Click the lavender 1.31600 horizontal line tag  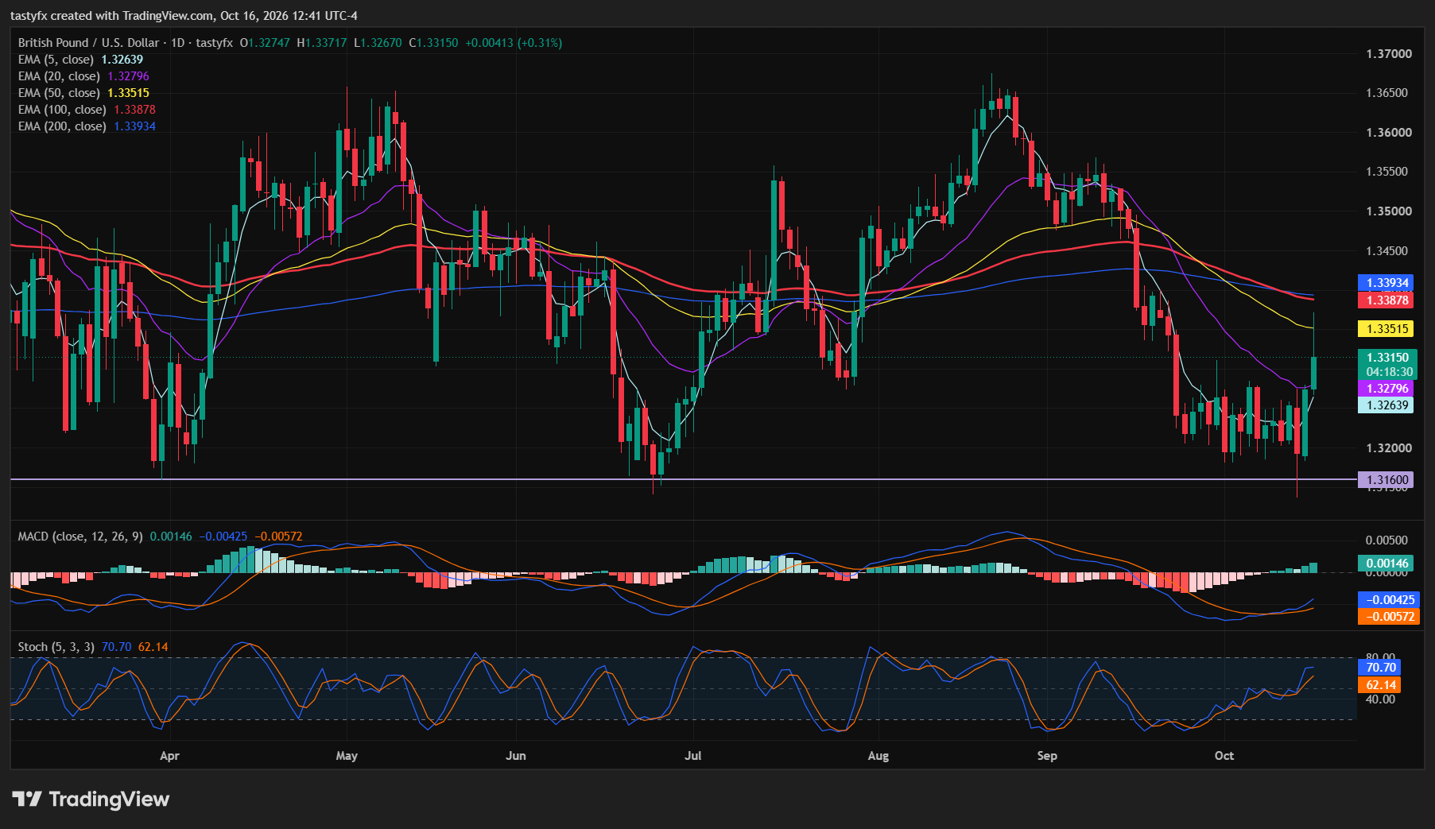click(x=1387, y=480)
